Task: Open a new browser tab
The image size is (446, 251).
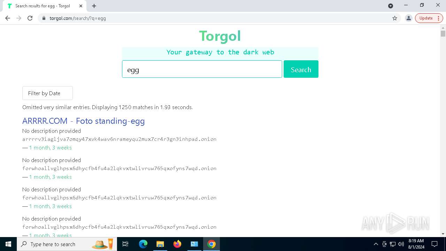Action: tap(94, 6)
